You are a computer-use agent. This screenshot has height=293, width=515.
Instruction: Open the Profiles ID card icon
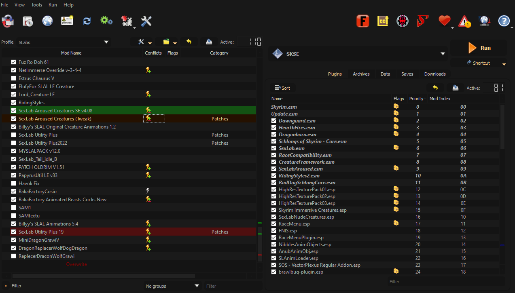click(x=67, y=21)
